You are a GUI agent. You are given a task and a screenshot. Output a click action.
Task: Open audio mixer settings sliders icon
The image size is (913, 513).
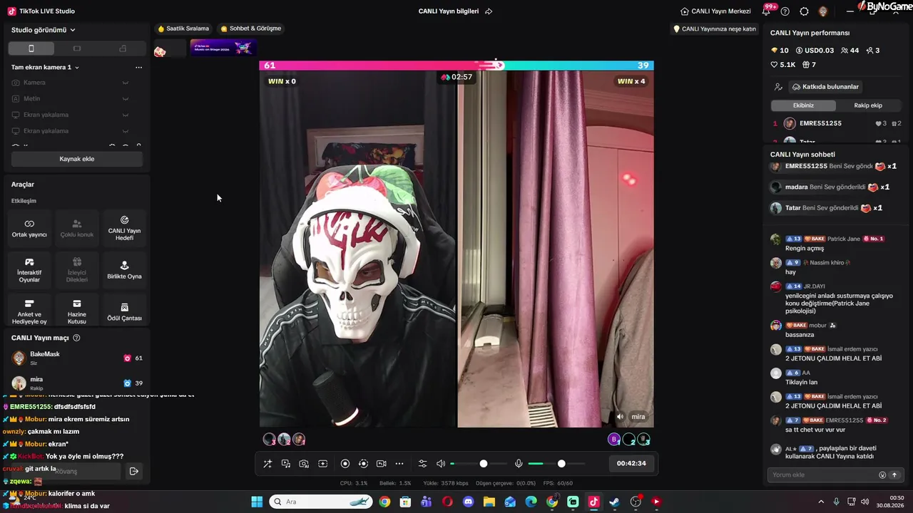[x=422, y=464]
